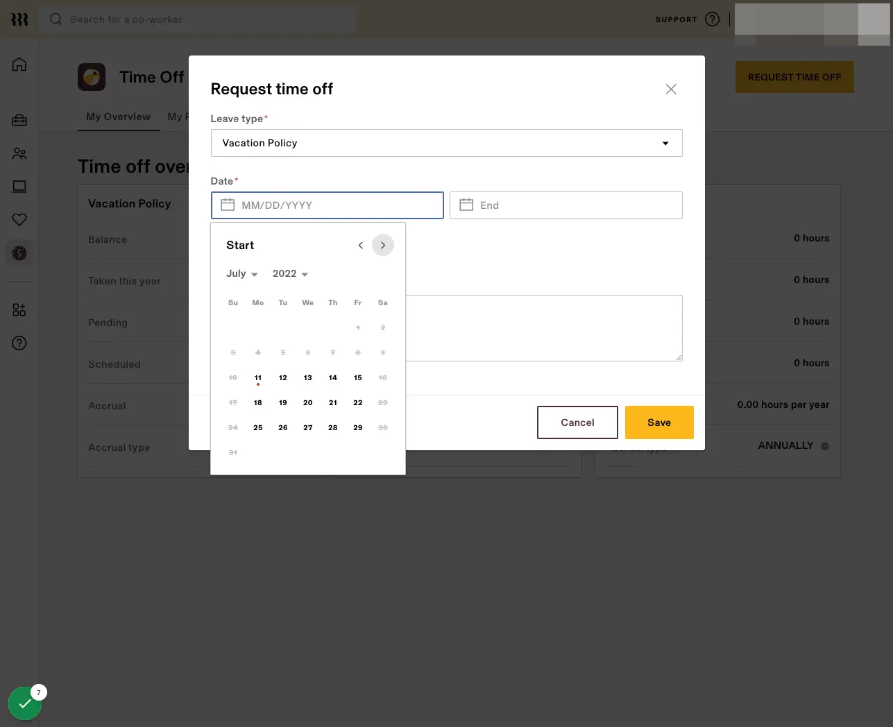This screenshot has height=727, width=893.
Task: Click Cancel button
Action: point(577,422)
